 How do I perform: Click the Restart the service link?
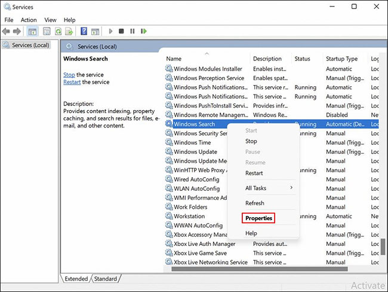72,82
